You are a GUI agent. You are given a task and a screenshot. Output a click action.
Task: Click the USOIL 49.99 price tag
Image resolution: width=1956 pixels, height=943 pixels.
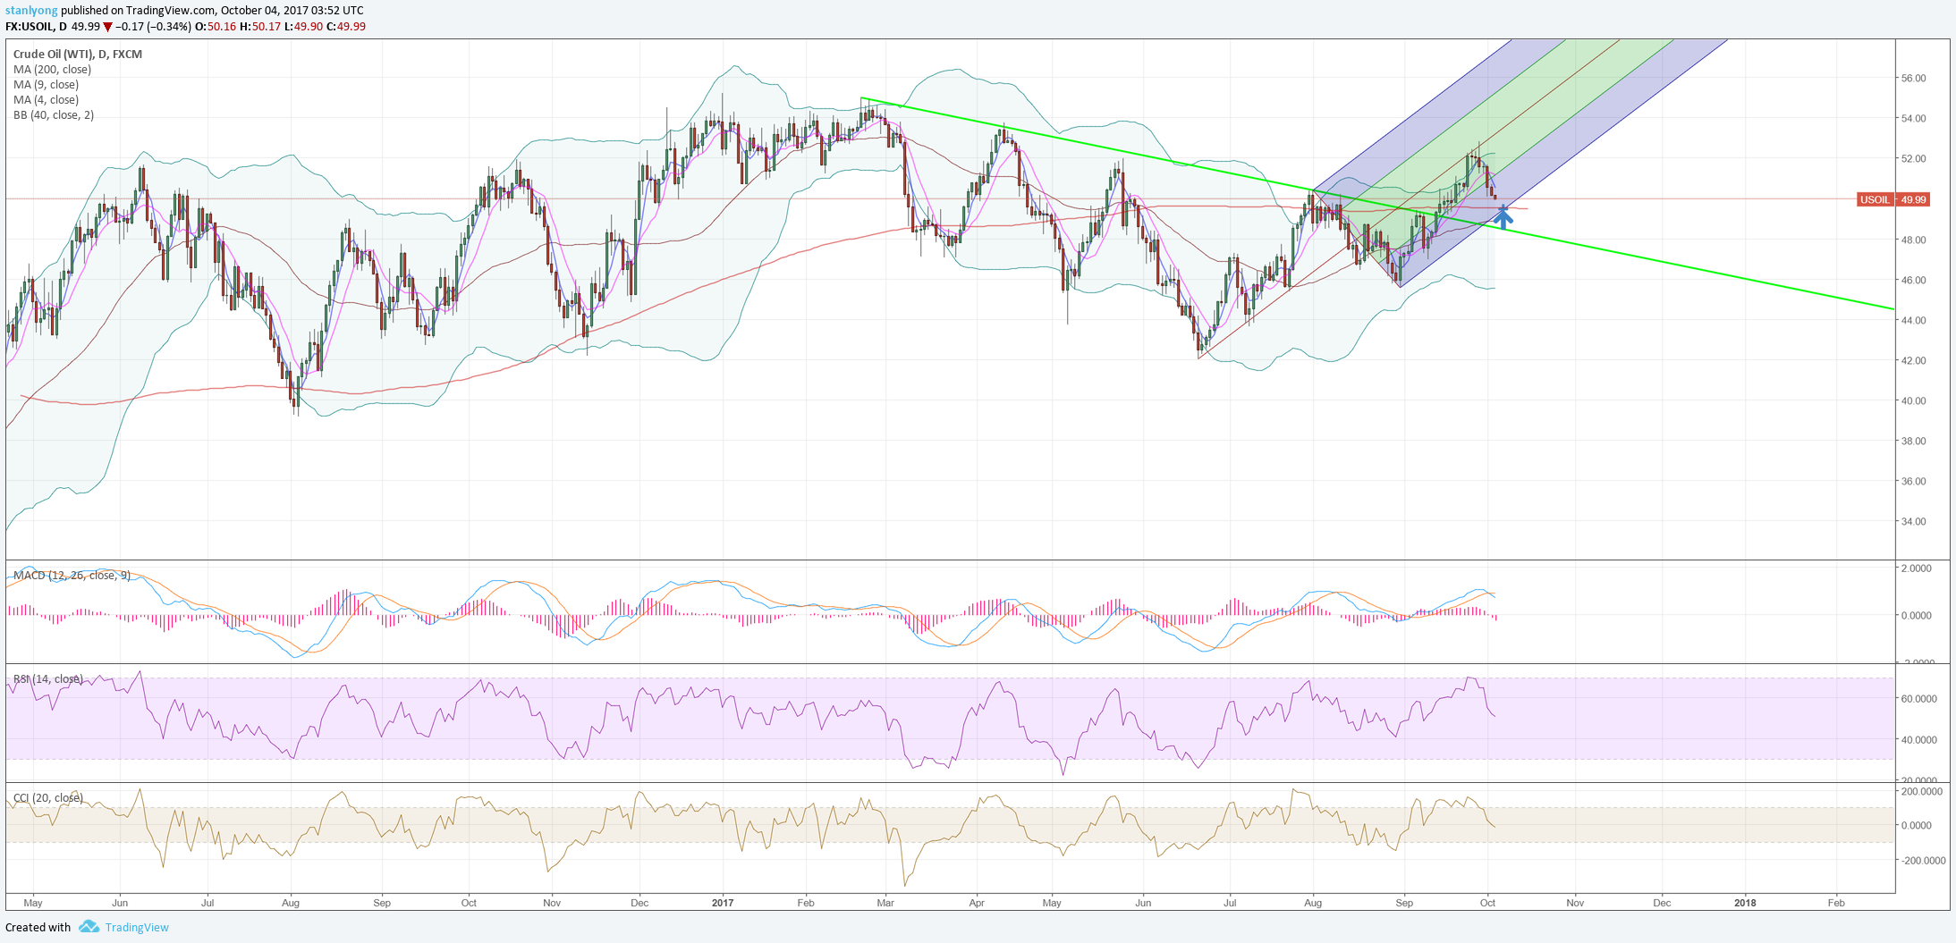click(1893, 199)
